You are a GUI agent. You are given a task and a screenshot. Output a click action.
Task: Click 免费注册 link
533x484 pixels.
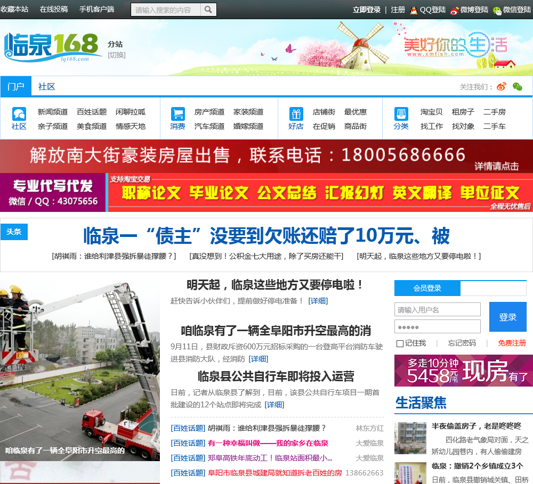pos(512,343)
